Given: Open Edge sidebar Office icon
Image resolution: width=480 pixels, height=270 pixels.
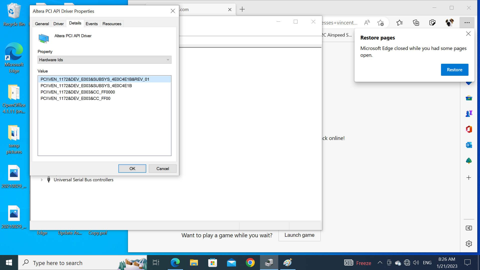Looking at the screenshot, I should 469,129.
